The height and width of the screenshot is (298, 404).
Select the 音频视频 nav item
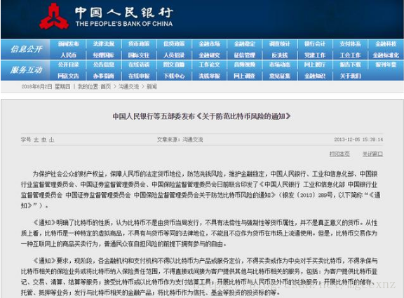point(245,65)
